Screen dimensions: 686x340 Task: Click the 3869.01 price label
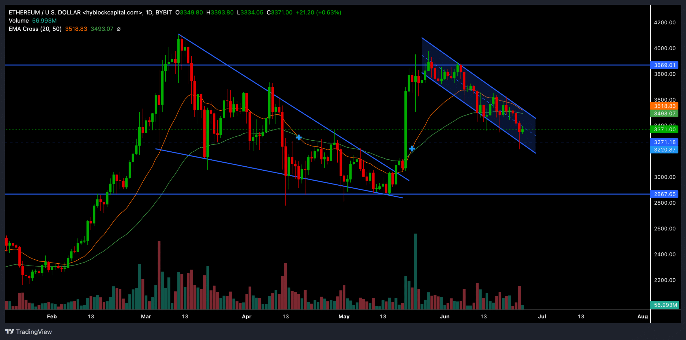(664, 65)
